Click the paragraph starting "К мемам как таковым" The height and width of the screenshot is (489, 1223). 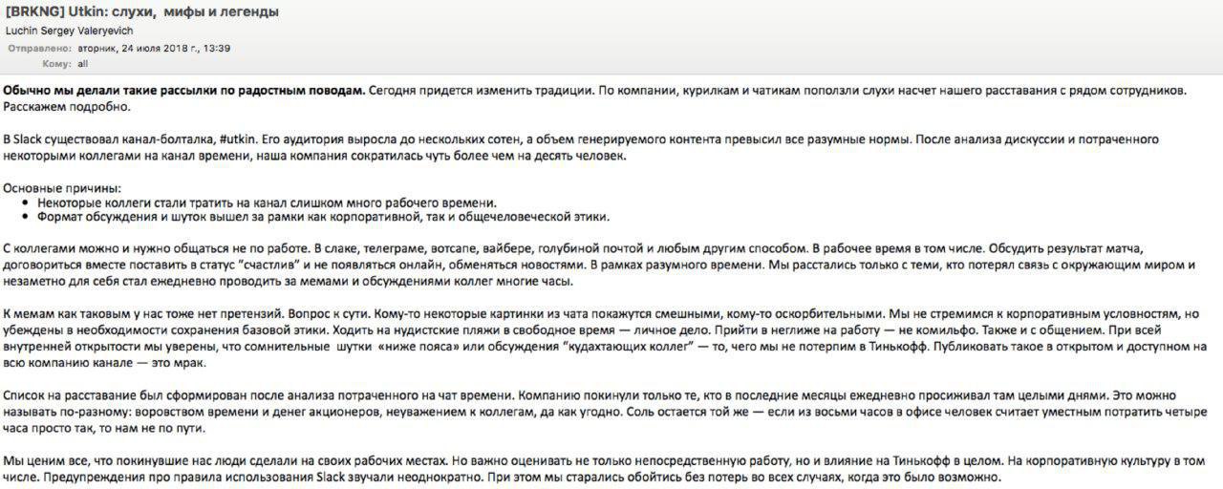point(605,341)
